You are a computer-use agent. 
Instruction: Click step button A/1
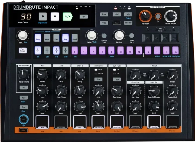38,50
